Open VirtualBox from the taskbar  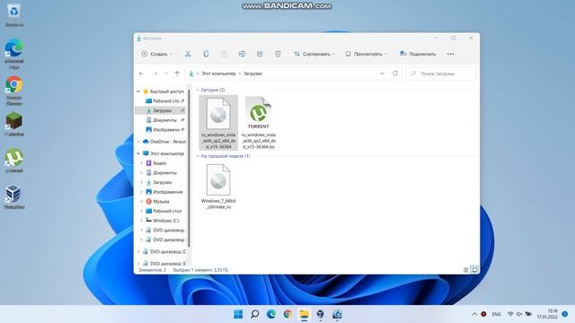tap(321, 314)
